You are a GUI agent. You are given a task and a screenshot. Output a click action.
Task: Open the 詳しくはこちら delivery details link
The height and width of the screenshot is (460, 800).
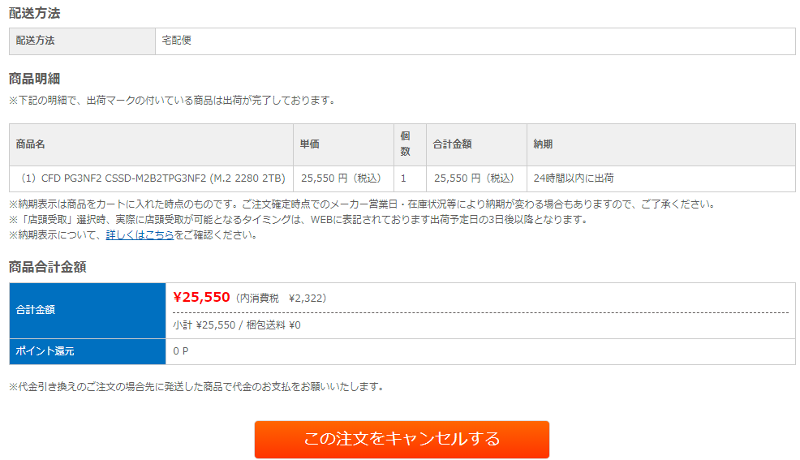pyautogui.click(x=140, y=235)
